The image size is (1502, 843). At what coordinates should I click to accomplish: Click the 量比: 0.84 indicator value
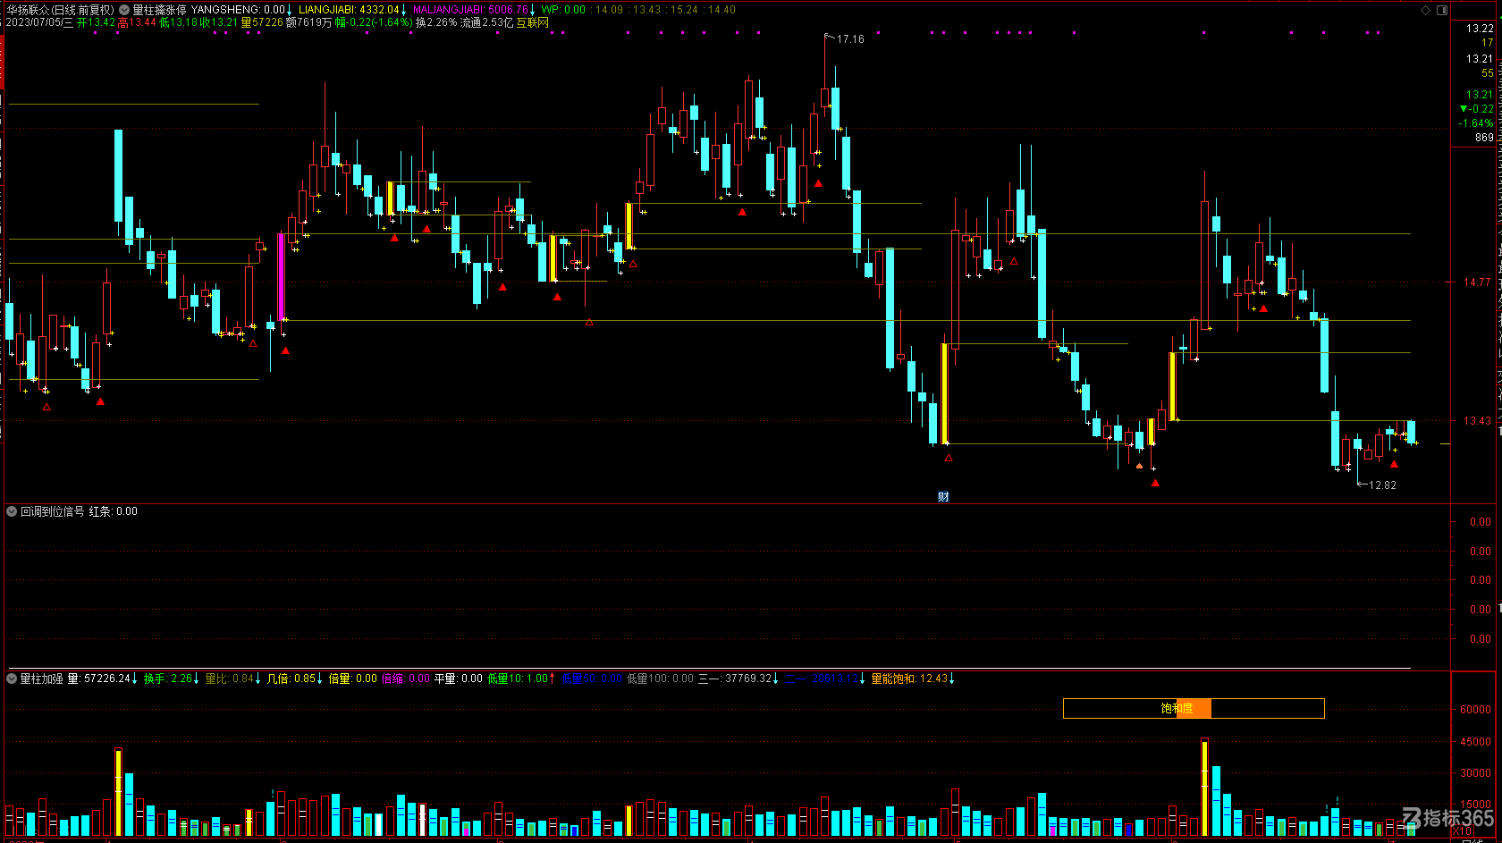230,679
